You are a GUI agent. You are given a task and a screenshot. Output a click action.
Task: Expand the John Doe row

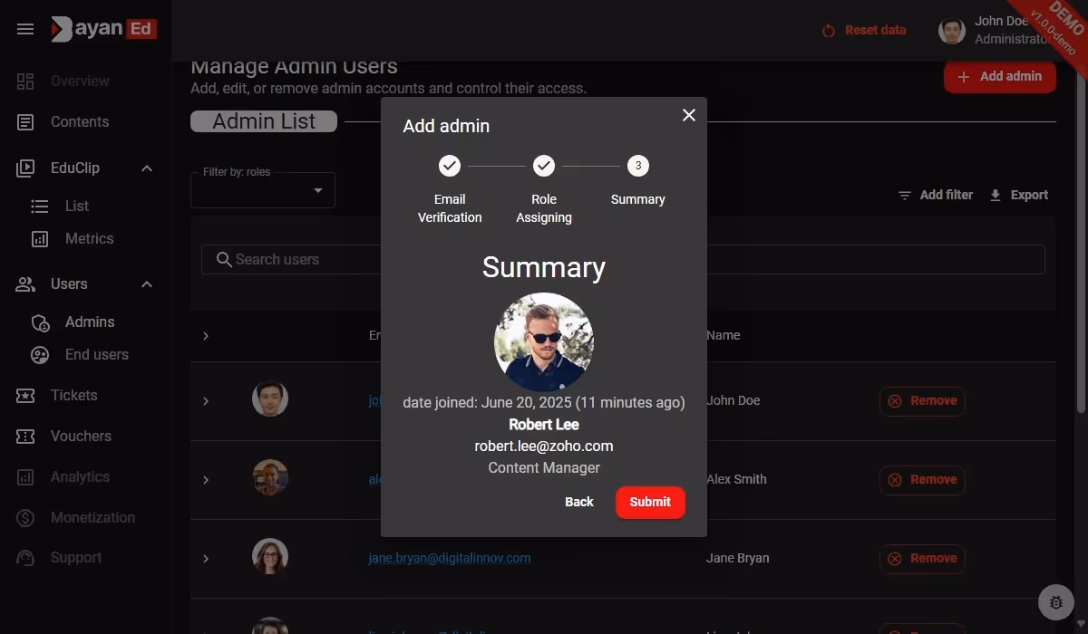click(206, 401)
